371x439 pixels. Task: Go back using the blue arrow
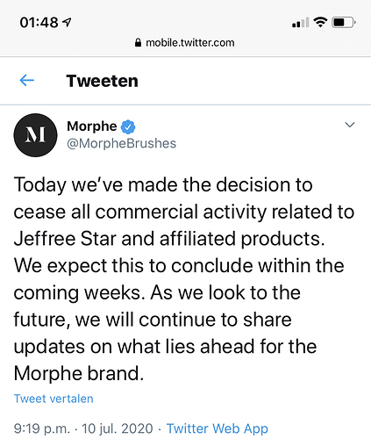pos(27,80)
